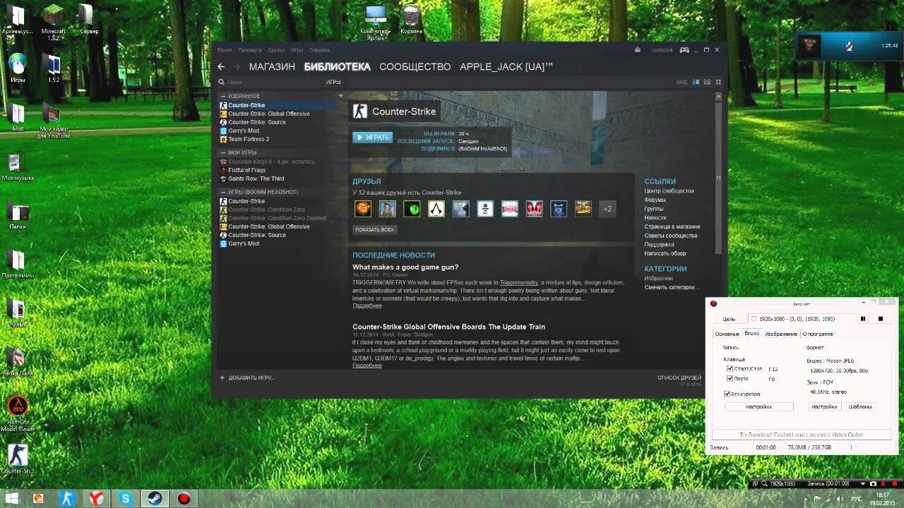Click the Сменить категории link
Image resolution: width=904 pixels, height=508 pixels.
671,287
